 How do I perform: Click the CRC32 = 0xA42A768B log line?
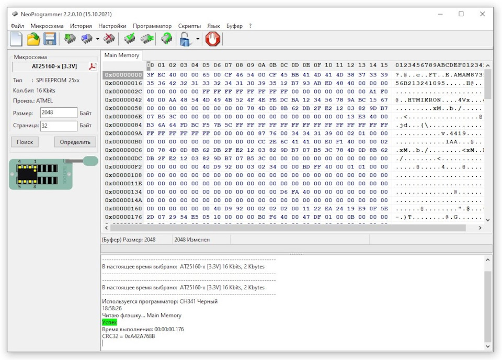tap(129, 336)
